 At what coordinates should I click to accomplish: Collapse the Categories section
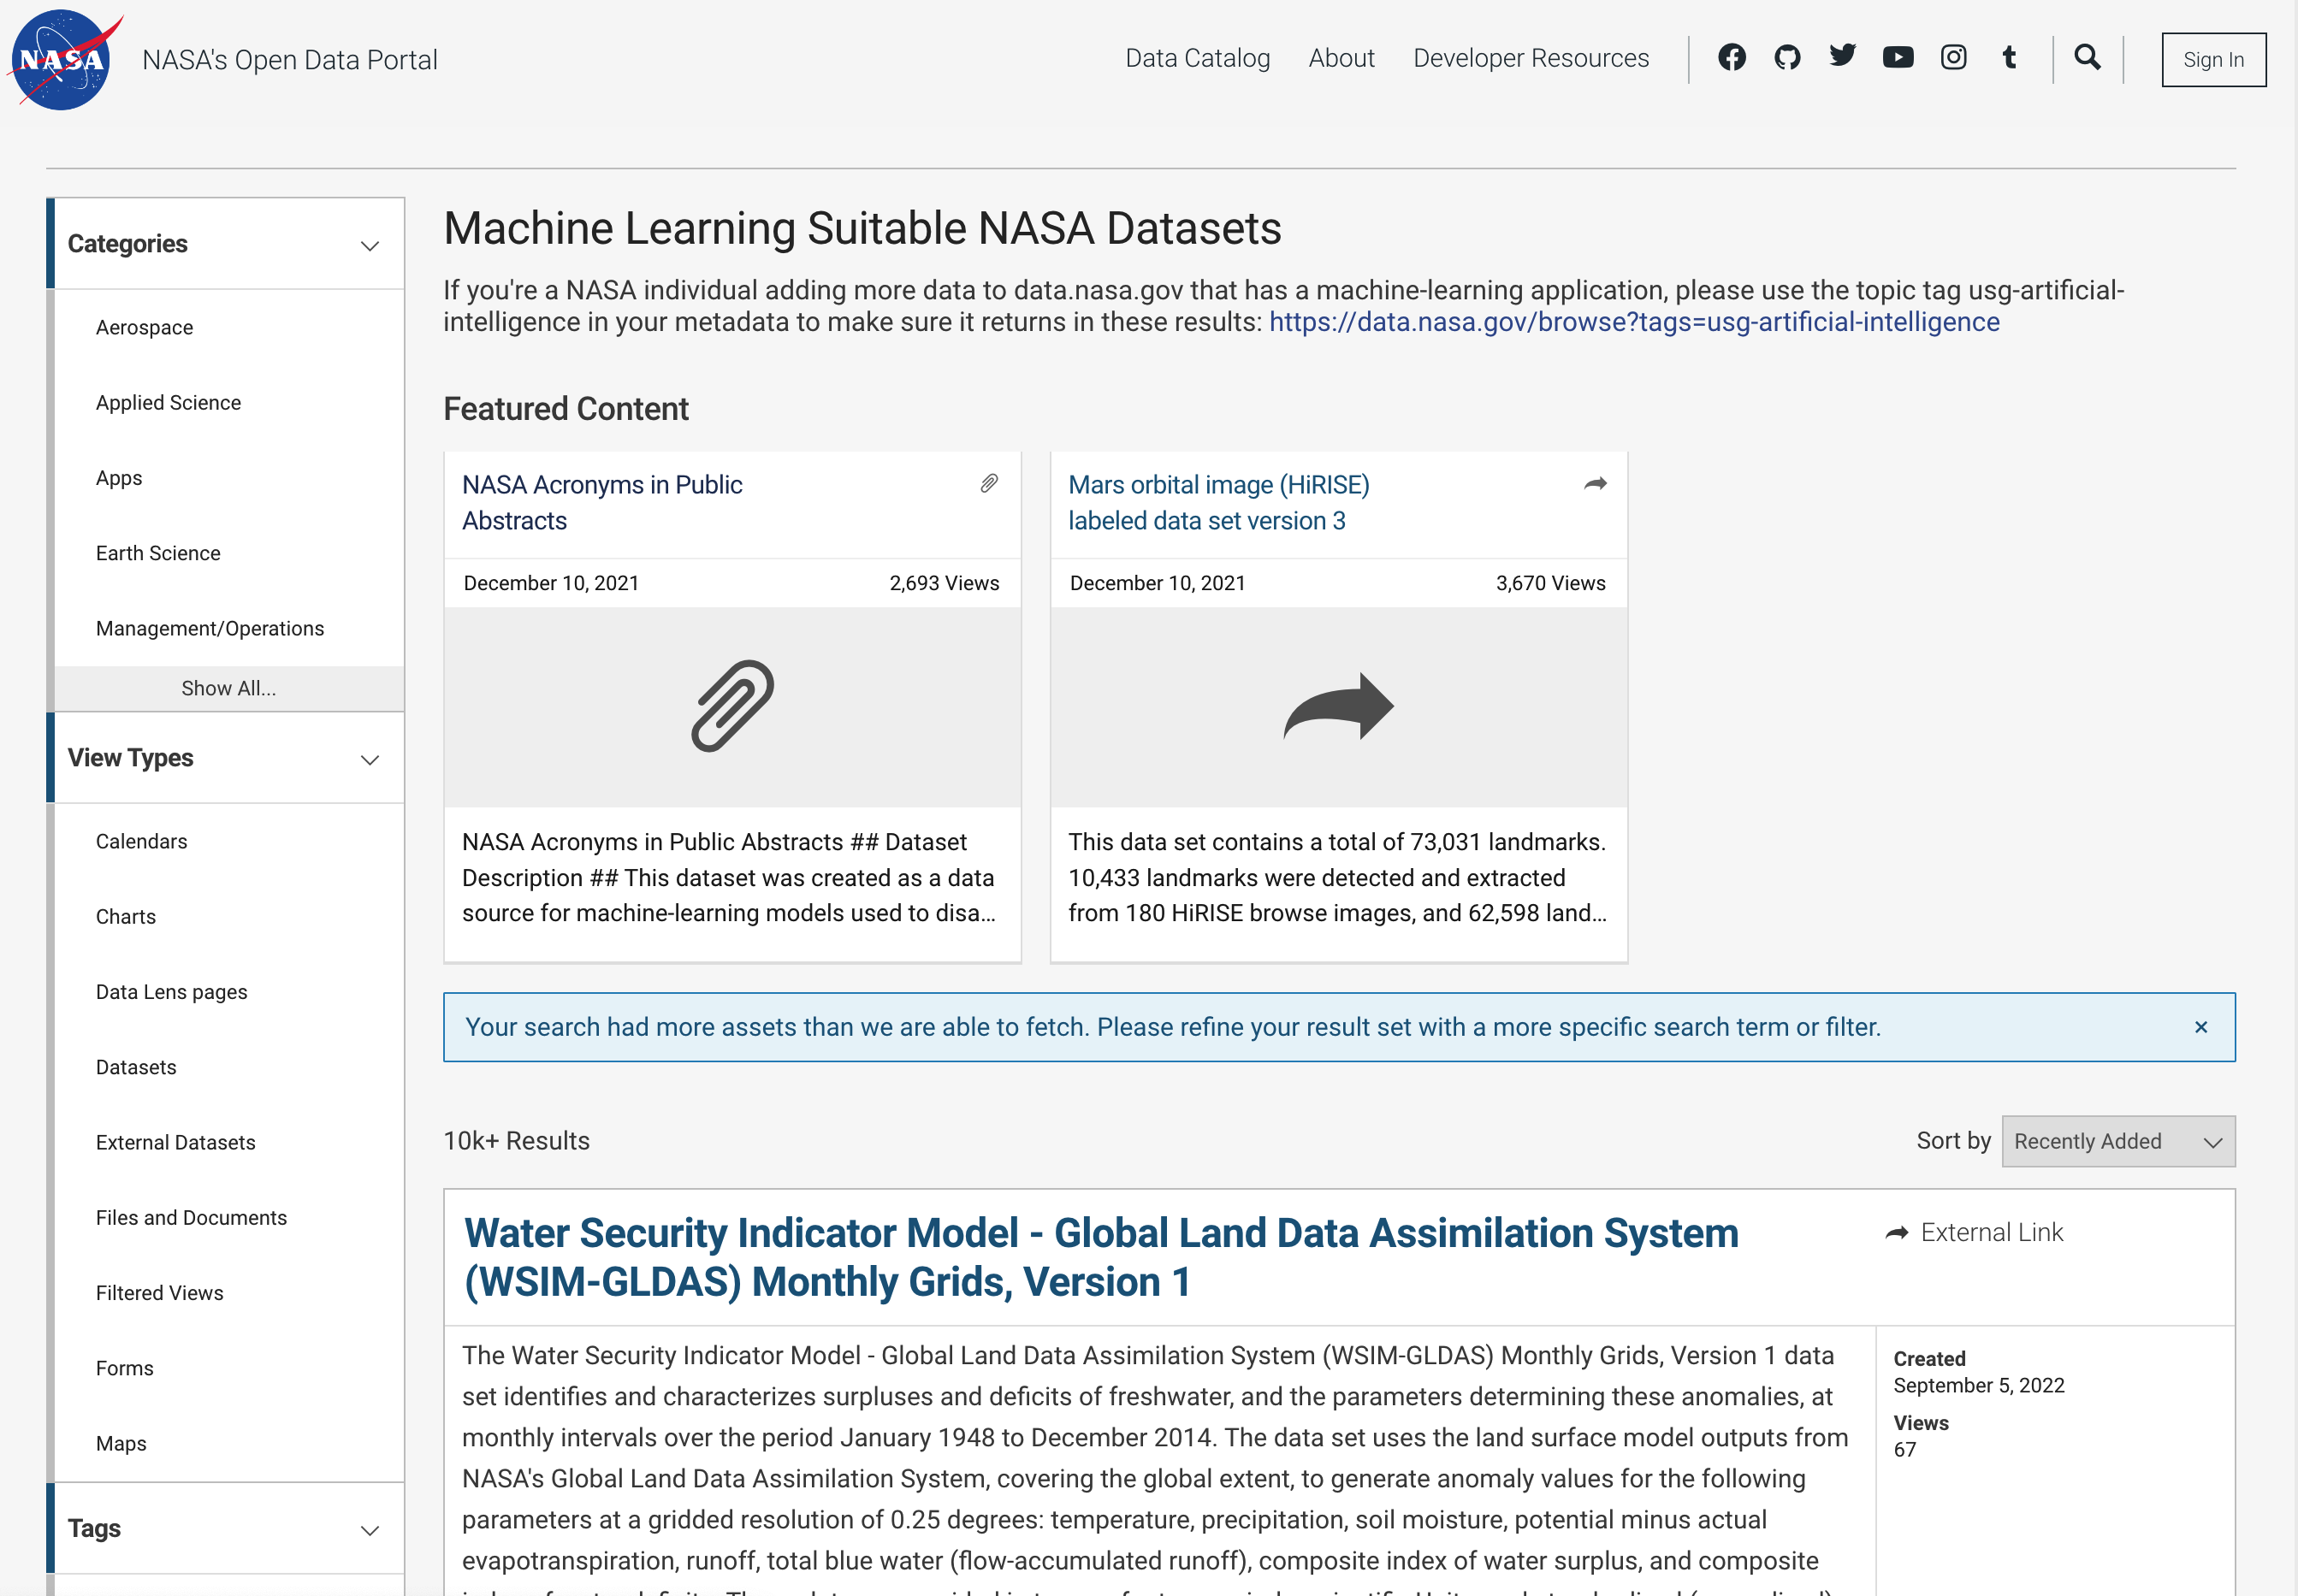370,246
